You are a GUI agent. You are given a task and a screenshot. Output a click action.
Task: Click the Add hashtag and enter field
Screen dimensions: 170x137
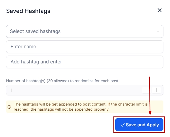click(84, 62)
